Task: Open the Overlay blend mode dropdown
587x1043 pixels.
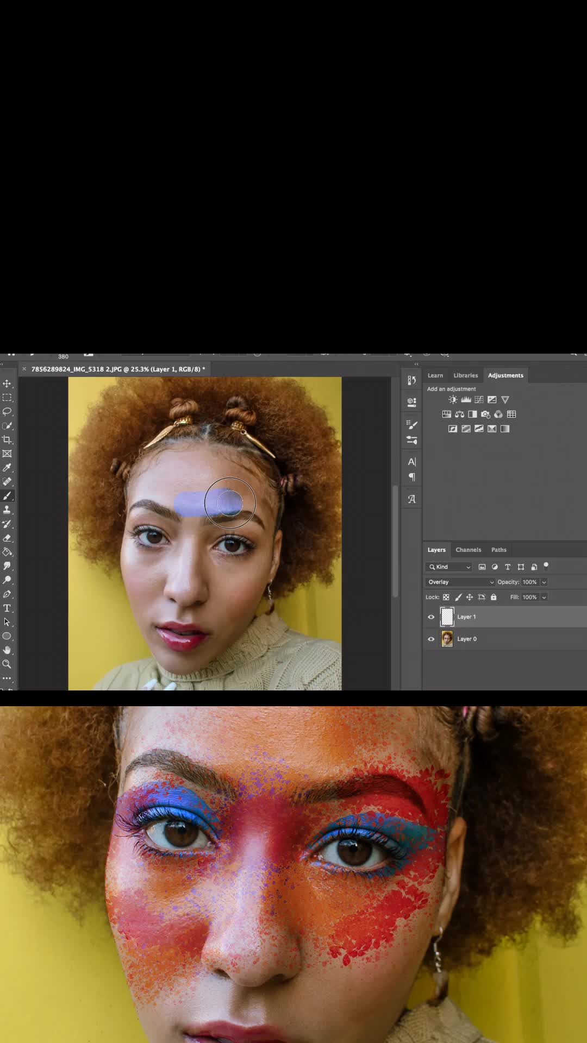Action: (x=460, y=582)
